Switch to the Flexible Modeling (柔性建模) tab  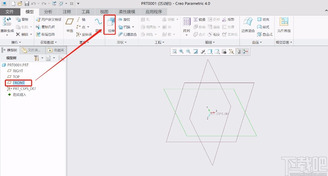(x=127, y=12)
